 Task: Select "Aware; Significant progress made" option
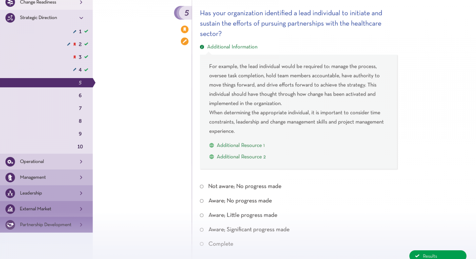pos(202,230)
